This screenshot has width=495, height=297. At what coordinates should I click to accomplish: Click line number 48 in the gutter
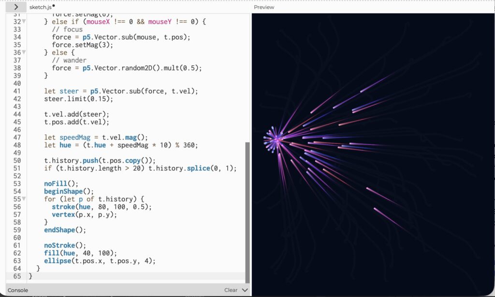click(x=17, y=145)
